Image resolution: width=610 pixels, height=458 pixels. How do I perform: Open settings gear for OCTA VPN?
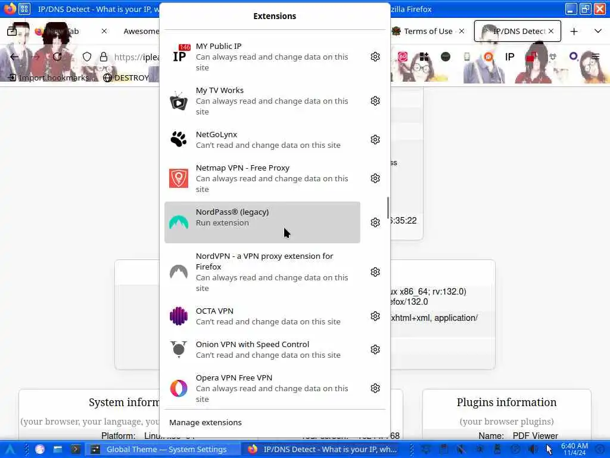pos(375,316)
